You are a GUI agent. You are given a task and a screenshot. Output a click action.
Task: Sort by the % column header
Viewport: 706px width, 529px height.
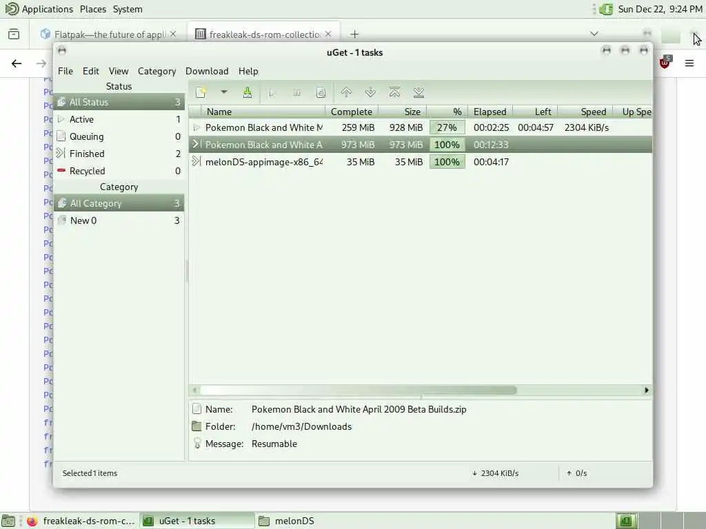click(x=447, y=112)
